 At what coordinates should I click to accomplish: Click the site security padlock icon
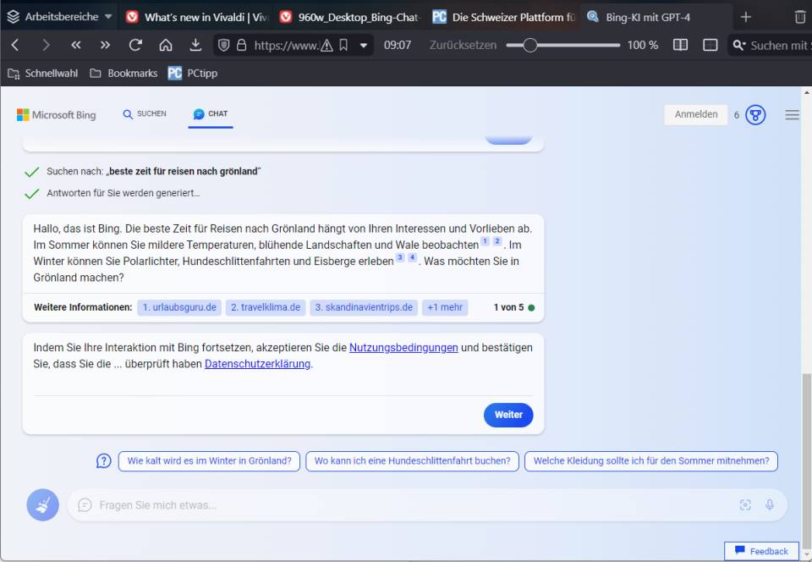pos(241,46)
